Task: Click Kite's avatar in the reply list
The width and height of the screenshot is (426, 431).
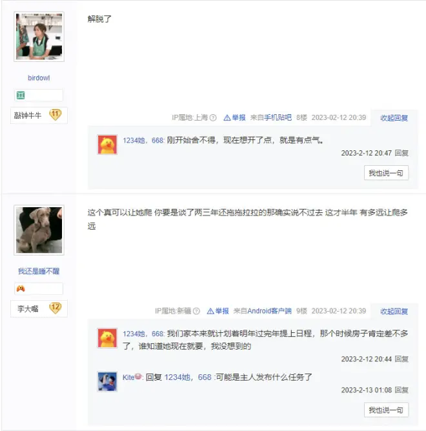Action: coord(107,381)
